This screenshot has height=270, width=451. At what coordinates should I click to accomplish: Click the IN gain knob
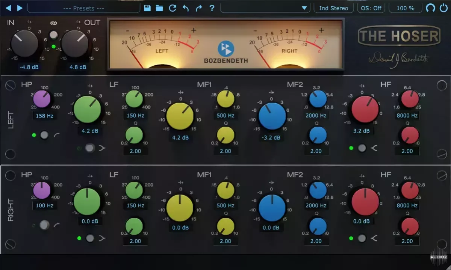24,44
